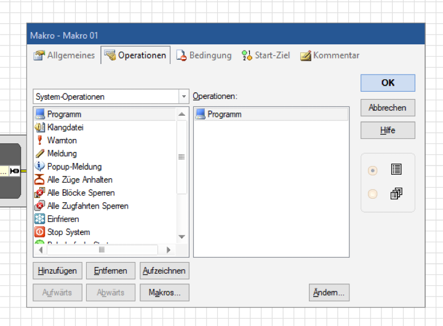Click the Alle Blöcke Sperren icon
The width and height of the screenshot is (443, 326).
(40, 193)
